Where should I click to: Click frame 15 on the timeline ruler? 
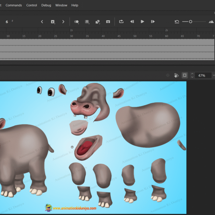(24, 36)
